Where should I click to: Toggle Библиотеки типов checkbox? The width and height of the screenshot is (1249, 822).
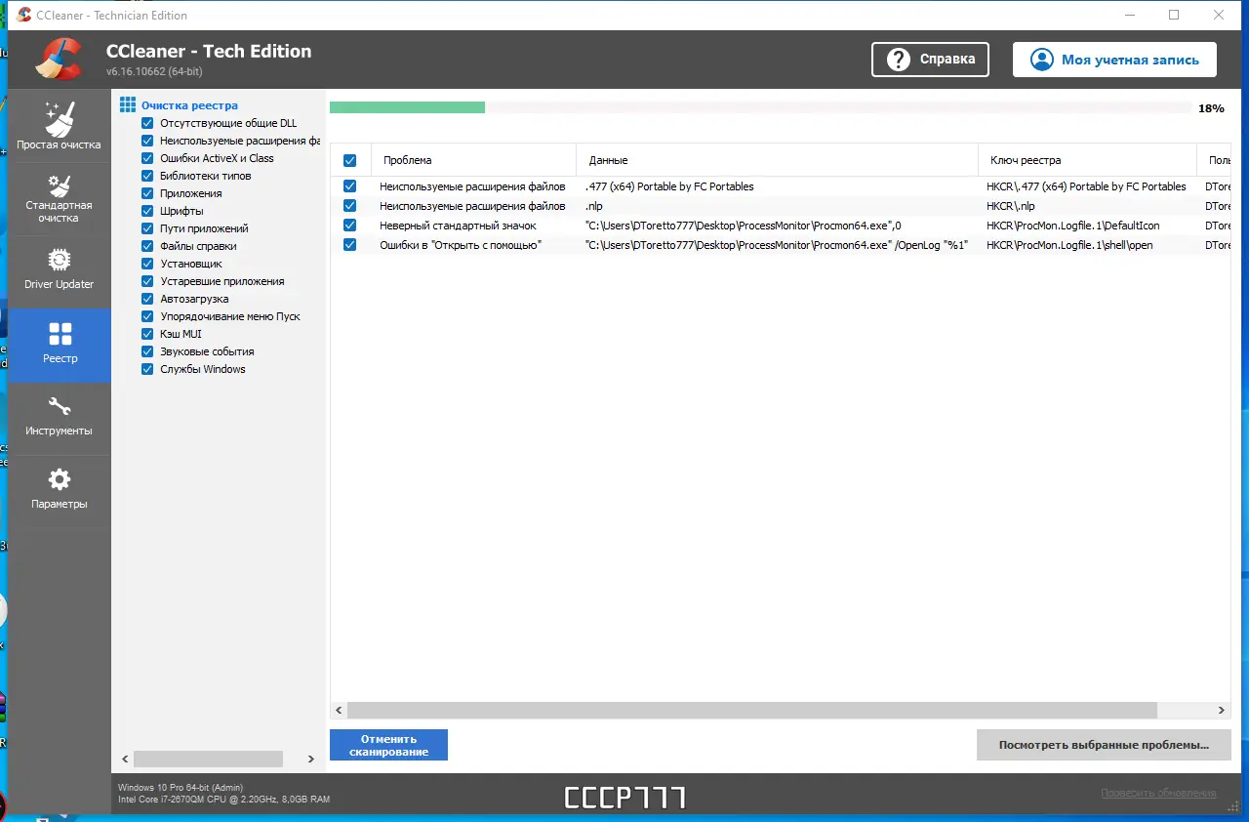[x=147, y=176]
